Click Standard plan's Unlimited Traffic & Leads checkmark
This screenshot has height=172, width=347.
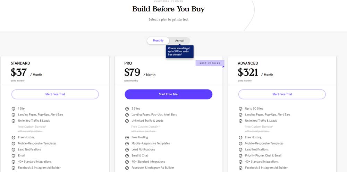[13, 121]
